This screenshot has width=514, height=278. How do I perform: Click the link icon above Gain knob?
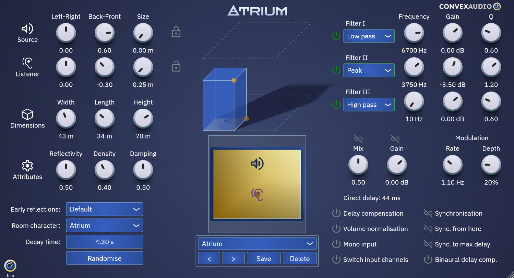coord(395,138)
